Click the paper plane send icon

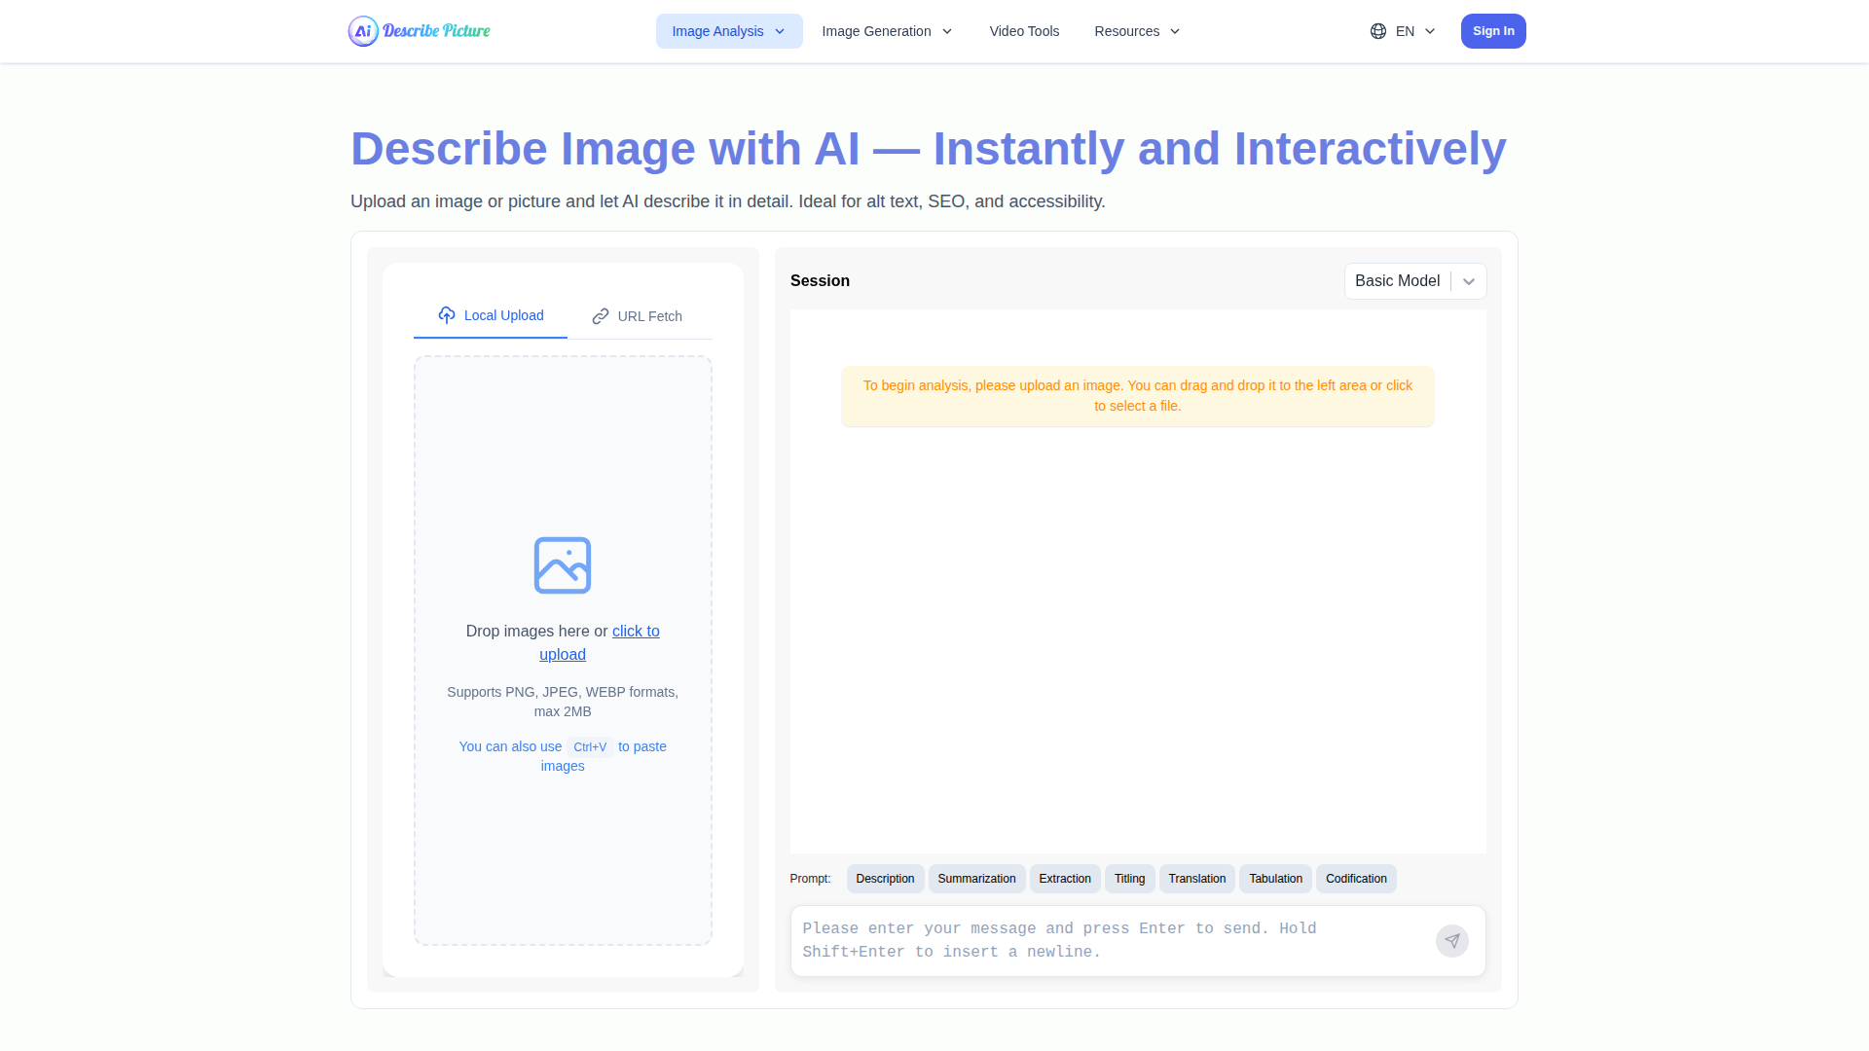[1451, 941]
